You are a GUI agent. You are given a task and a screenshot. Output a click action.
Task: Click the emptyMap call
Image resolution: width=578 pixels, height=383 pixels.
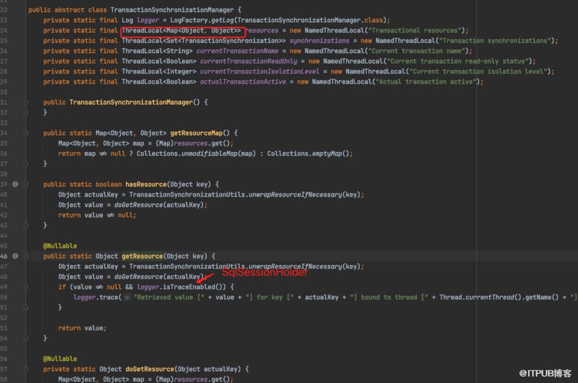pyautogui.click(x=327, y=154)
